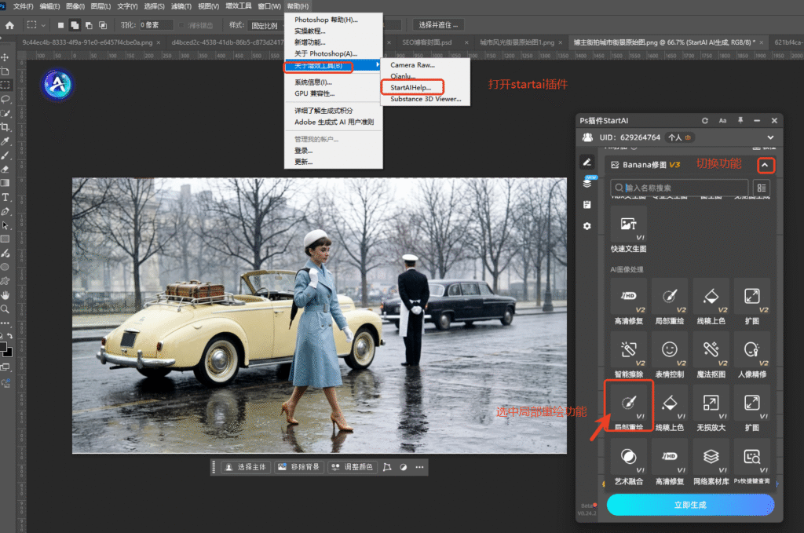Click the Aa font size icon
804x533 pixels.
[722, 120]
